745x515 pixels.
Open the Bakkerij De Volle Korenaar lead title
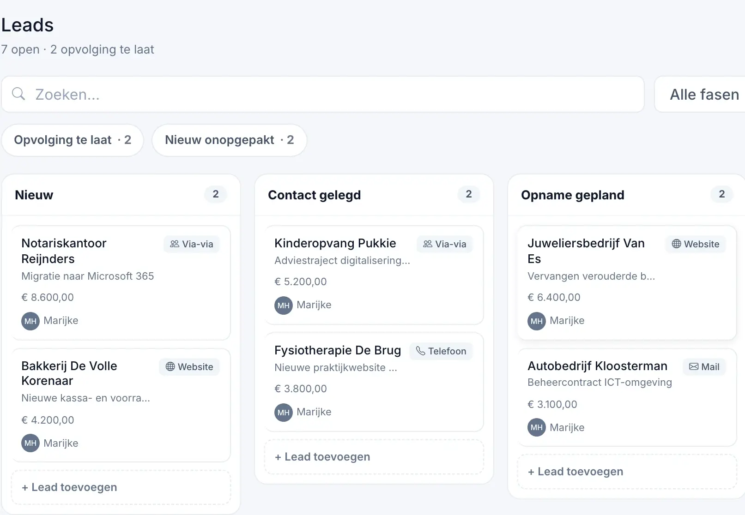pos(69,373)
